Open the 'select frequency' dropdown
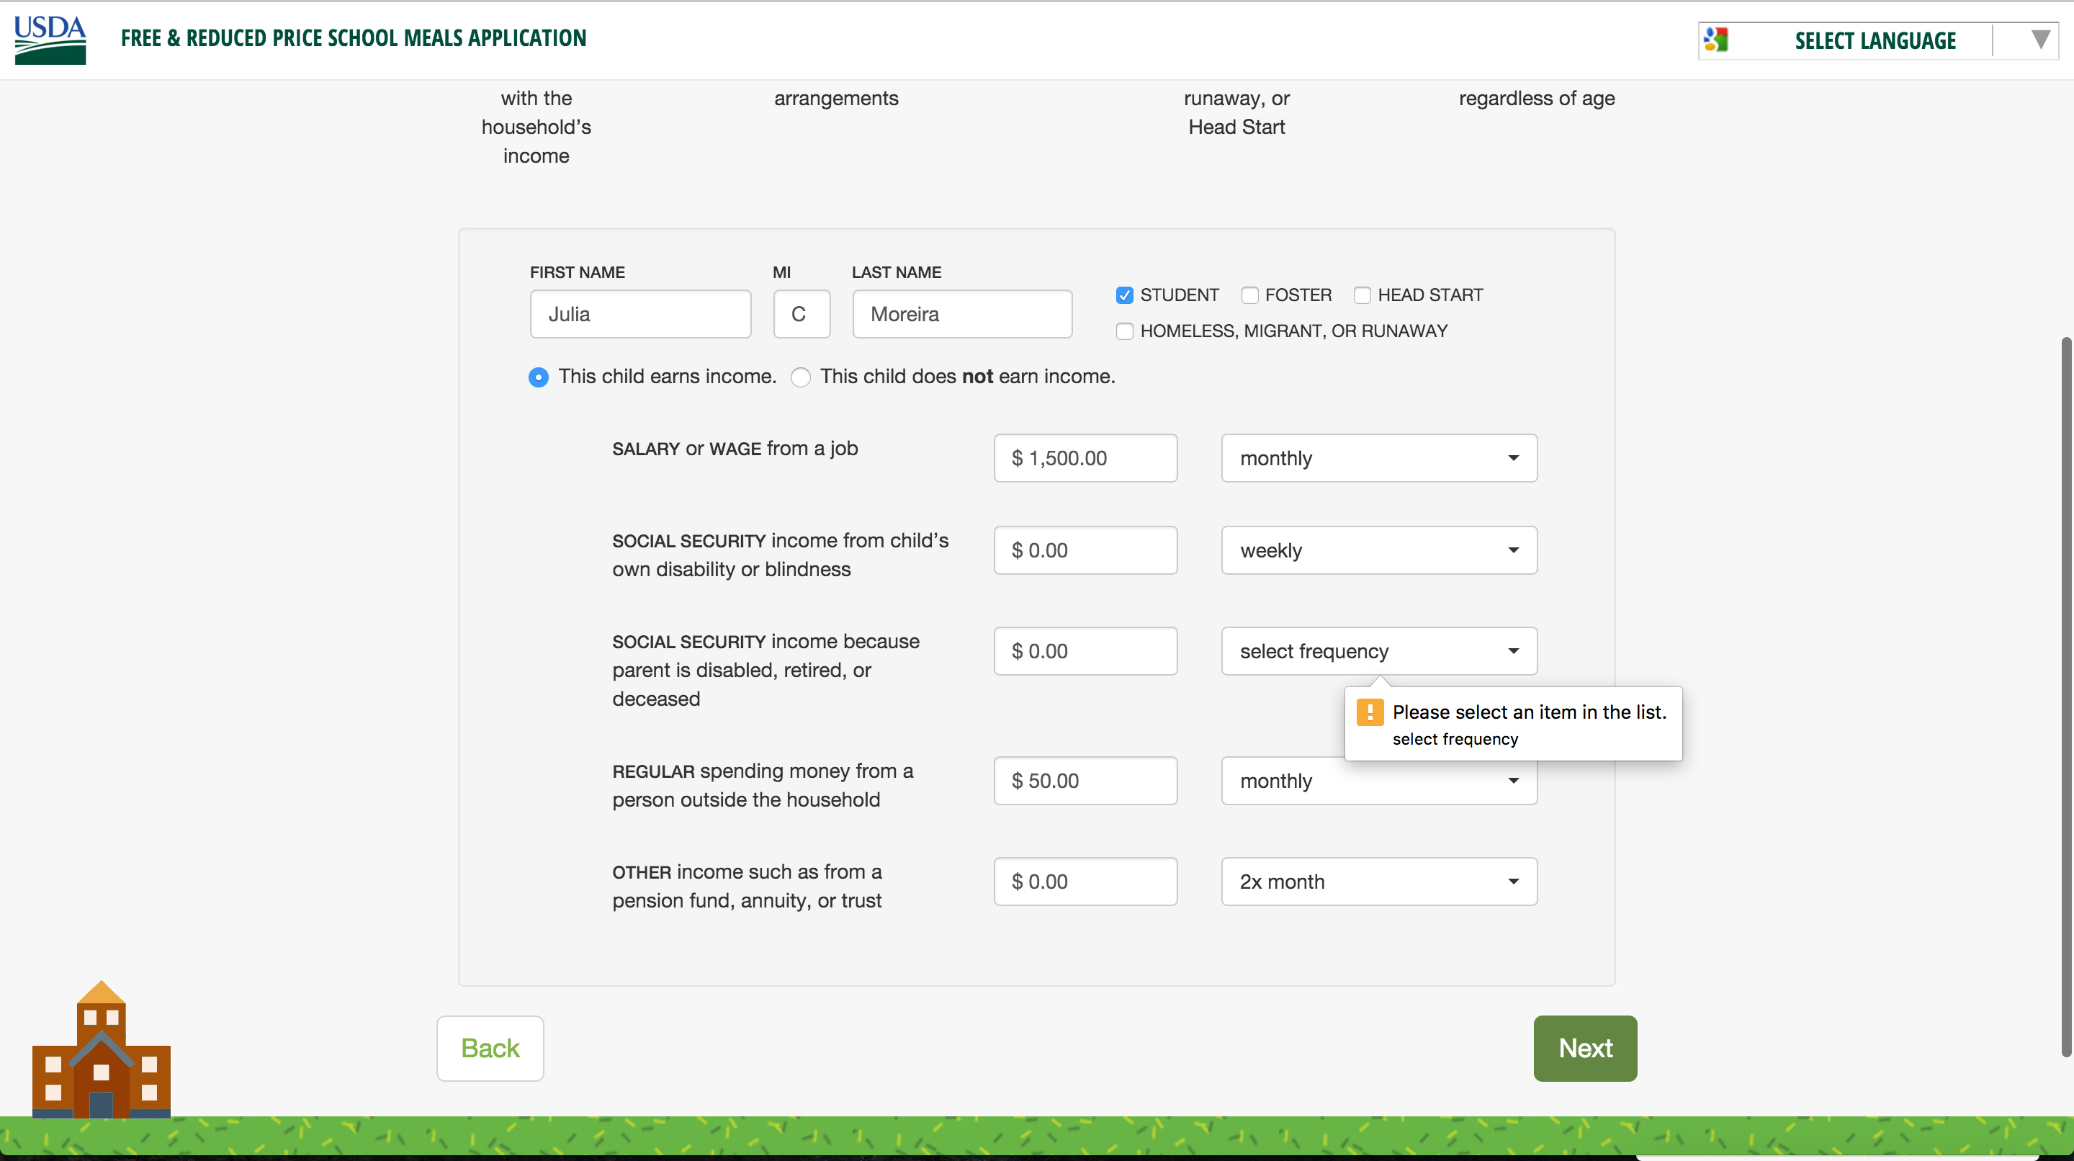The width and height of the screenshot is (2074, 1161). (x=1378, y=651)
